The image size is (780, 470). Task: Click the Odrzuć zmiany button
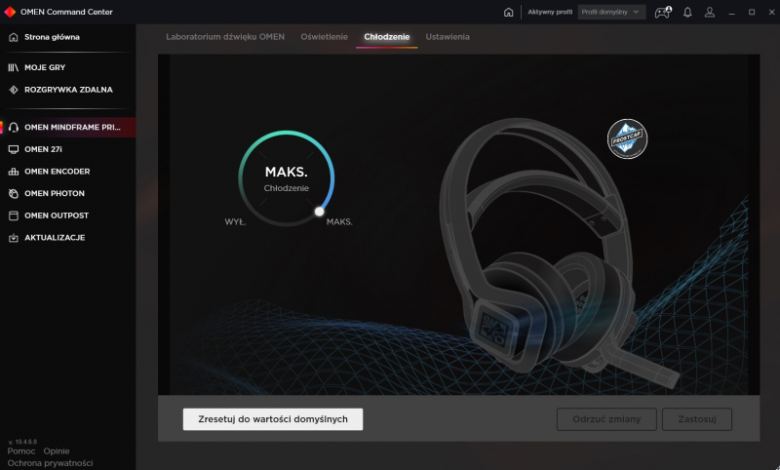point(606,419)
